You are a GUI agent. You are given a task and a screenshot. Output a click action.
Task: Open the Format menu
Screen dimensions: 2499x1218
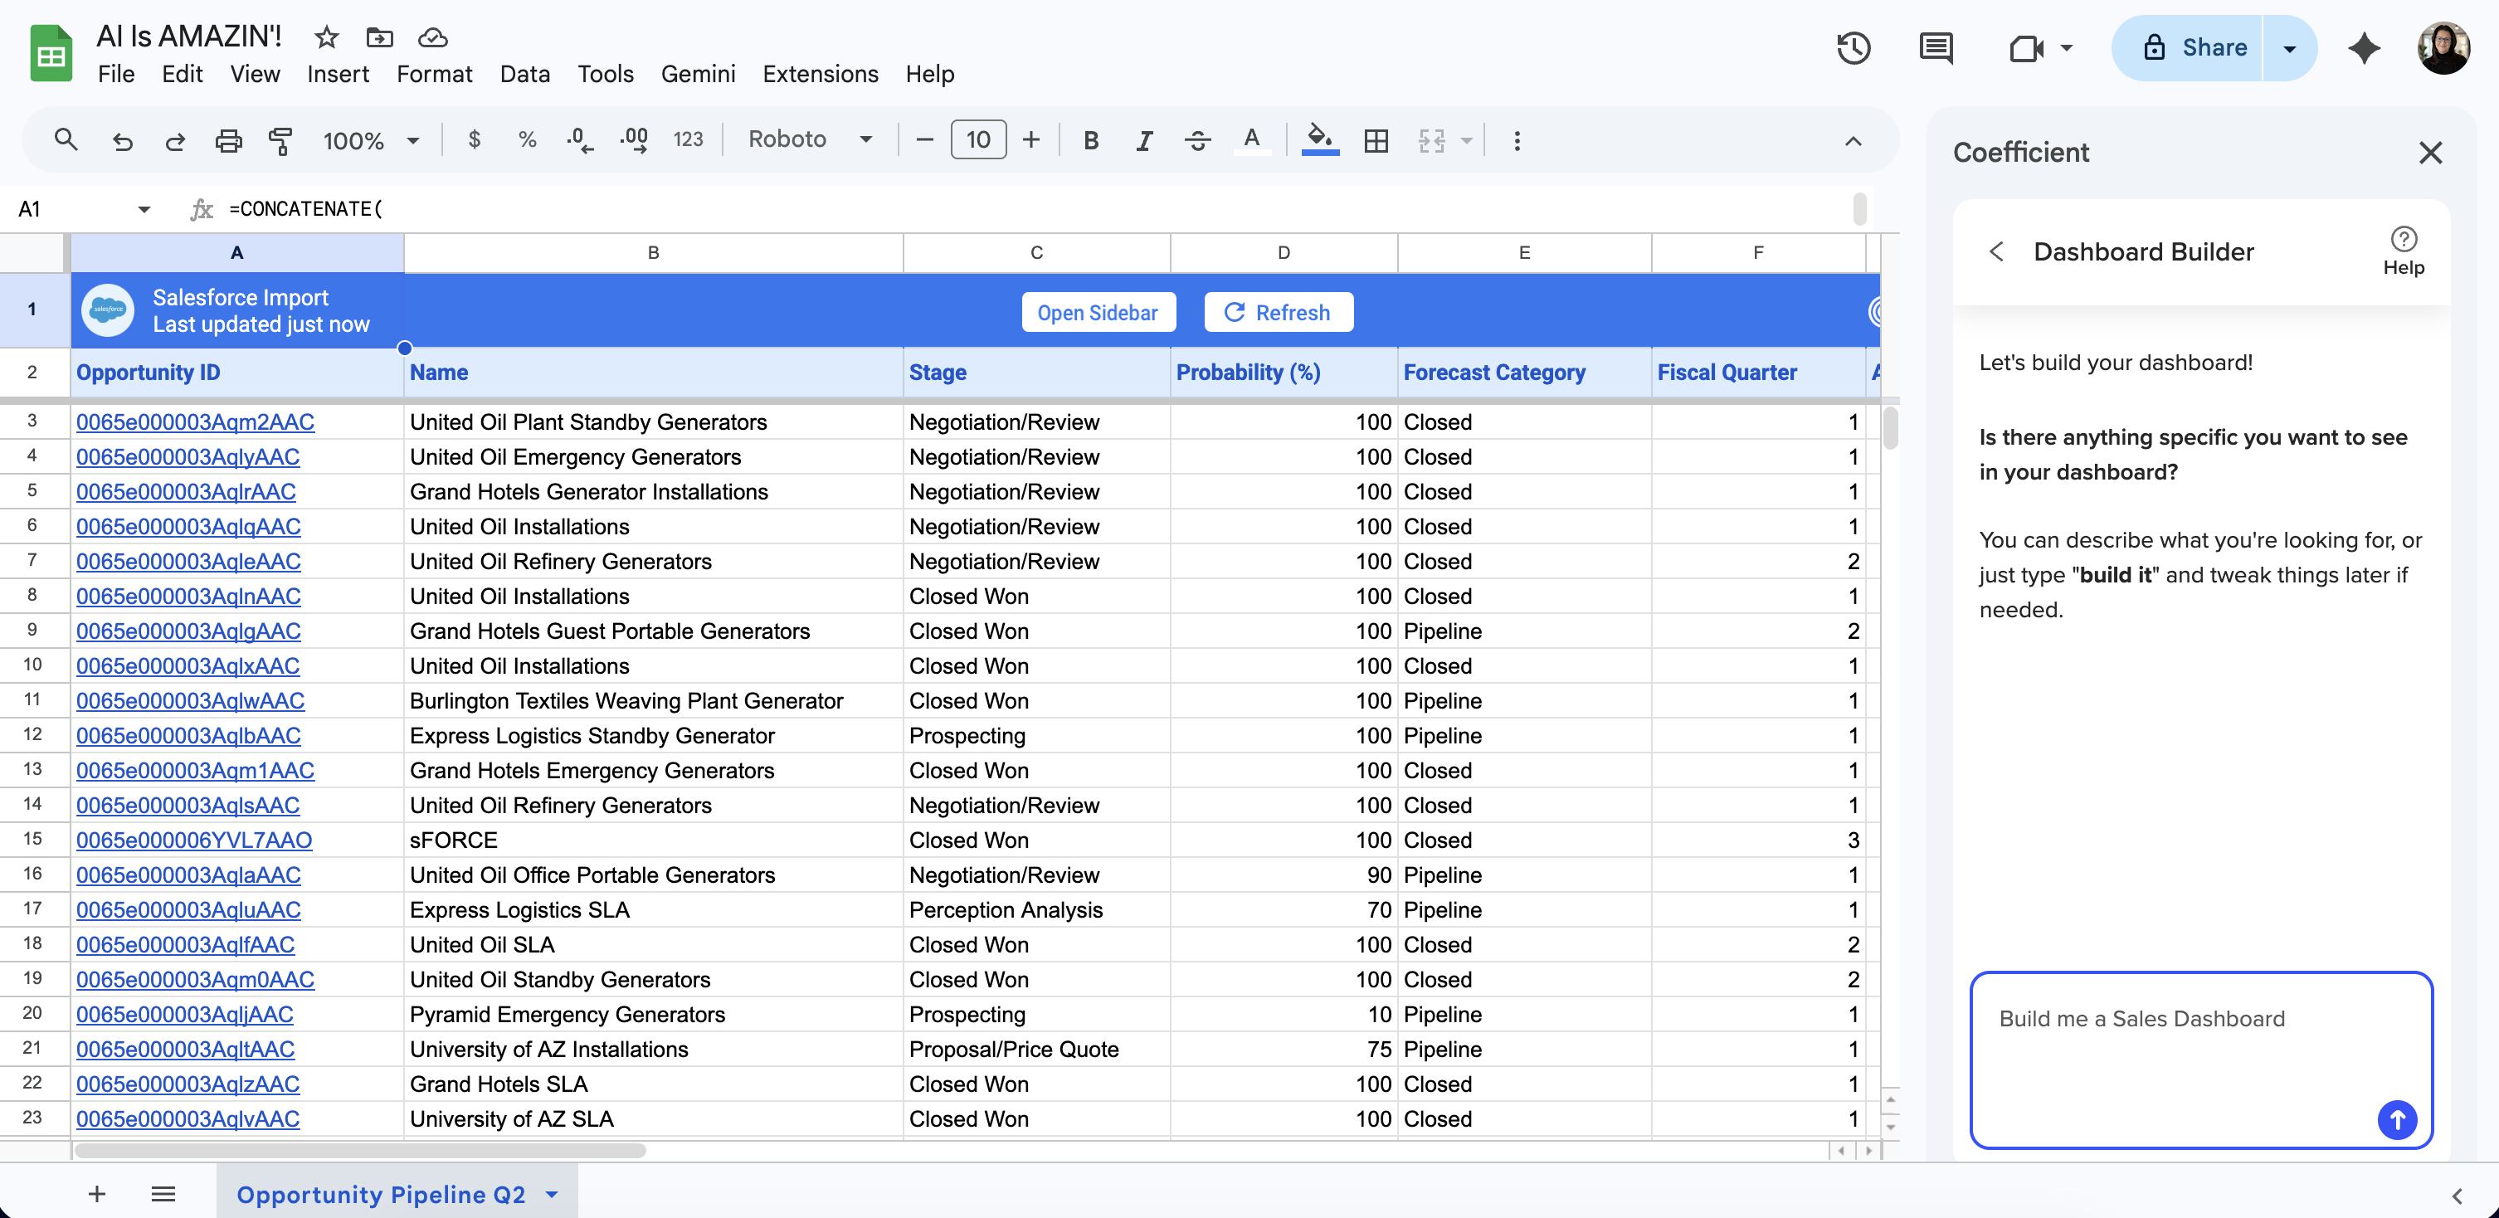point(434,74)
